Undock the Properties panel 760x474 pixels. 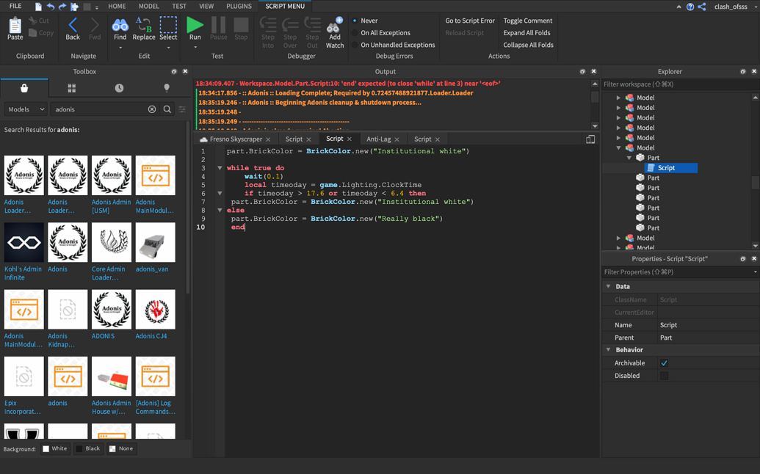pos(743,258)
